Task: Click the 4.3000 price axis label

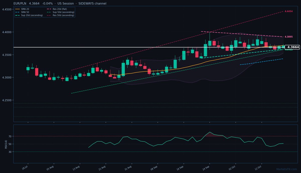Action: tap(7, 77)
